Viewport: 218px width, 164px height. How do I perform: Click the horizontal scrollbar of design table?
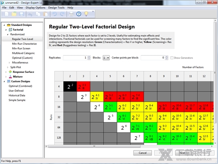pyautogui.click(x=94, y=146)
